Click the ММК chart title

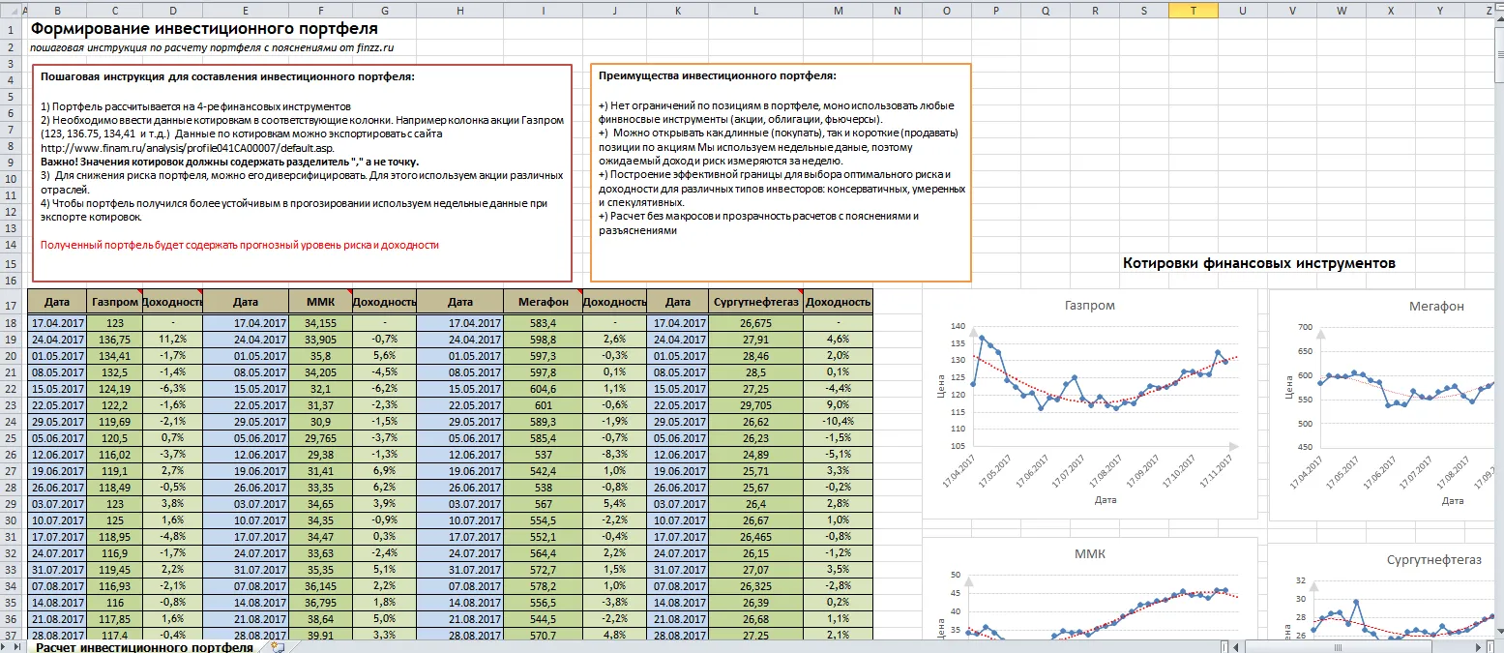click(x=1089, y=553)
